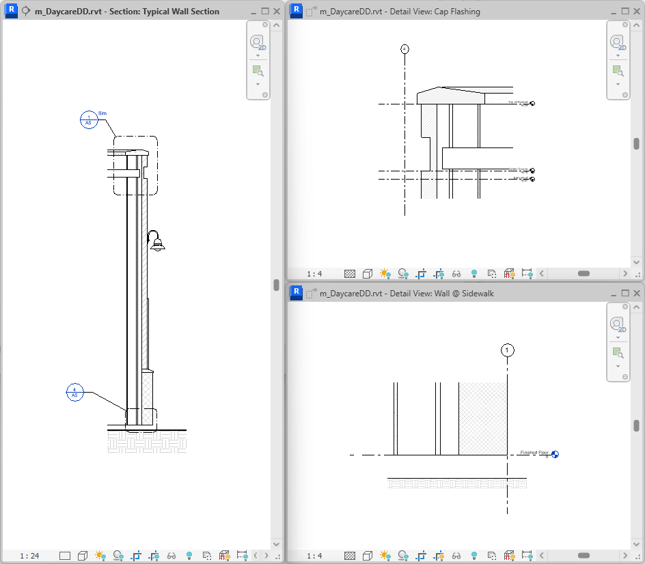Open Visual Style cube in Wall @ Sidewalk view
Screen dimensions: 645x564
pos(368,556)
